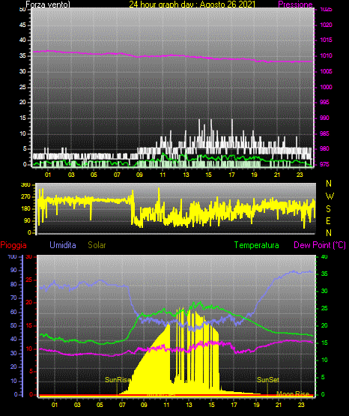Image resolution: width=349 pixels, height=416 pixels.
Task: Click the hour '17' under the temperature graph
Action: click(x=234, y=405)
